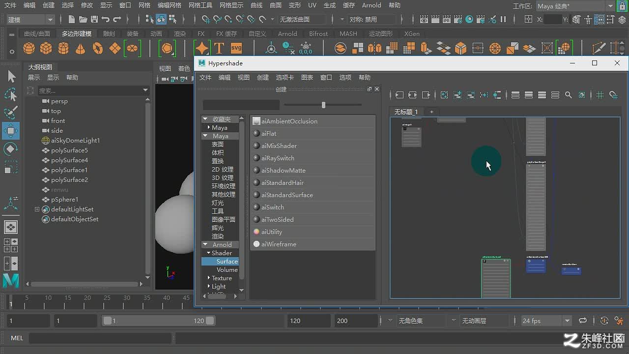Open the Hypershade 选项卡 menu
The height and width of the screenshot is (354, 629).
pyautogui.click(x=285, y=77)
